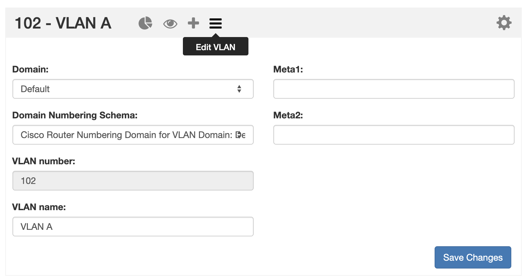Screen dimensions: 529x280
Task: Select the Meta2 input box
Action: [394, 135]
